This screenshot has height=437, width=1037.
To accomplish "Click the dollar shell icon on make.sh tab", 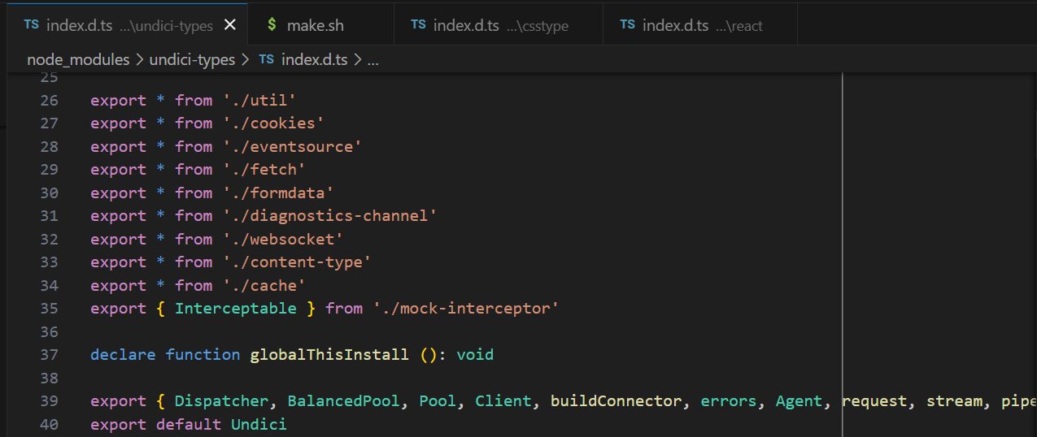I will pos(272,25).
